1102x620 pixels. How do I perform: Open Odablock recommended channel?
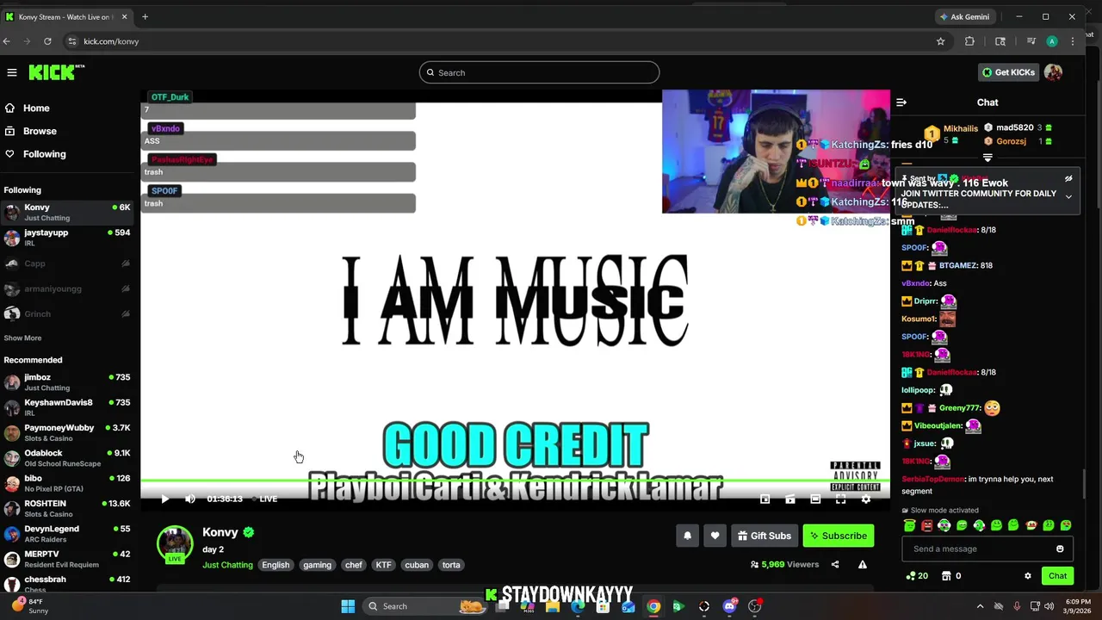(x=67, y=458)
